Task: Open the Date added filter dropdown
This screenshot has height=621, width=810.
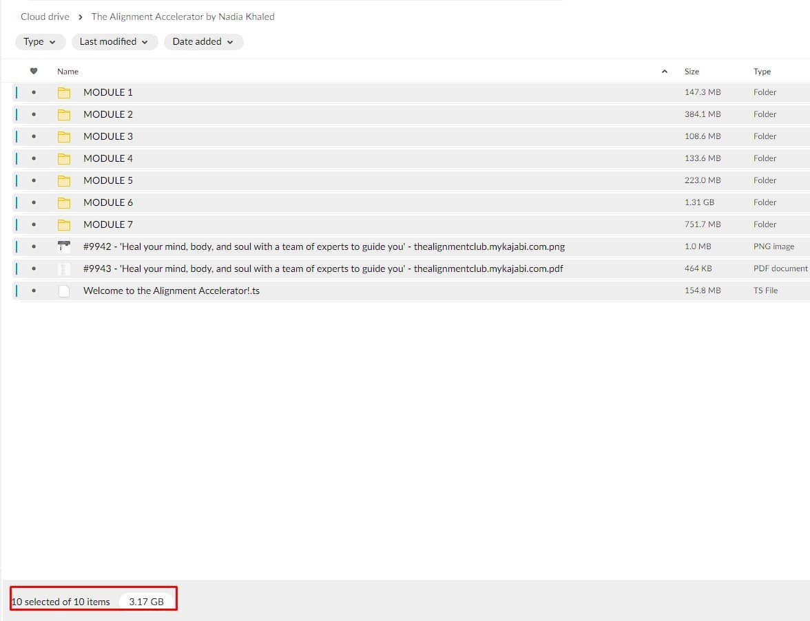Action: click(x=203, y=42)
